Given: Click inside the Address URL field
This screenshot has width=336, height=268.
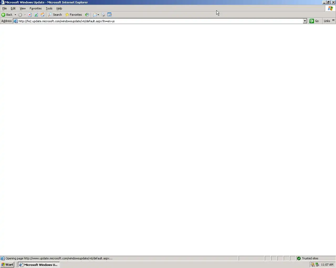Looking at the screenshot, I should click(160, 21).
